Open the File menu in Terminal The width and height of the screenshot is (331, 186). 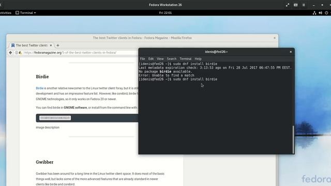point(143,58)
